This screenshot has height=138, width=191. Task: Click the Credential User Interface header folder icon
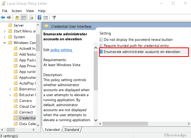click(x=46, y=26)
